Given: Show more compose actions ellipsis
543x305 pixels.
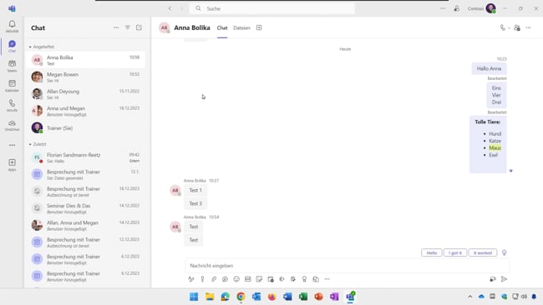Looking at the screenshot, I should [x=327, y=279].
